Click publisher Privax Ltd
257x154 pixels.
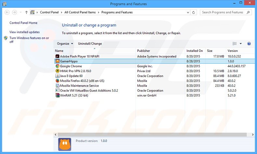[x=144, y=71]
